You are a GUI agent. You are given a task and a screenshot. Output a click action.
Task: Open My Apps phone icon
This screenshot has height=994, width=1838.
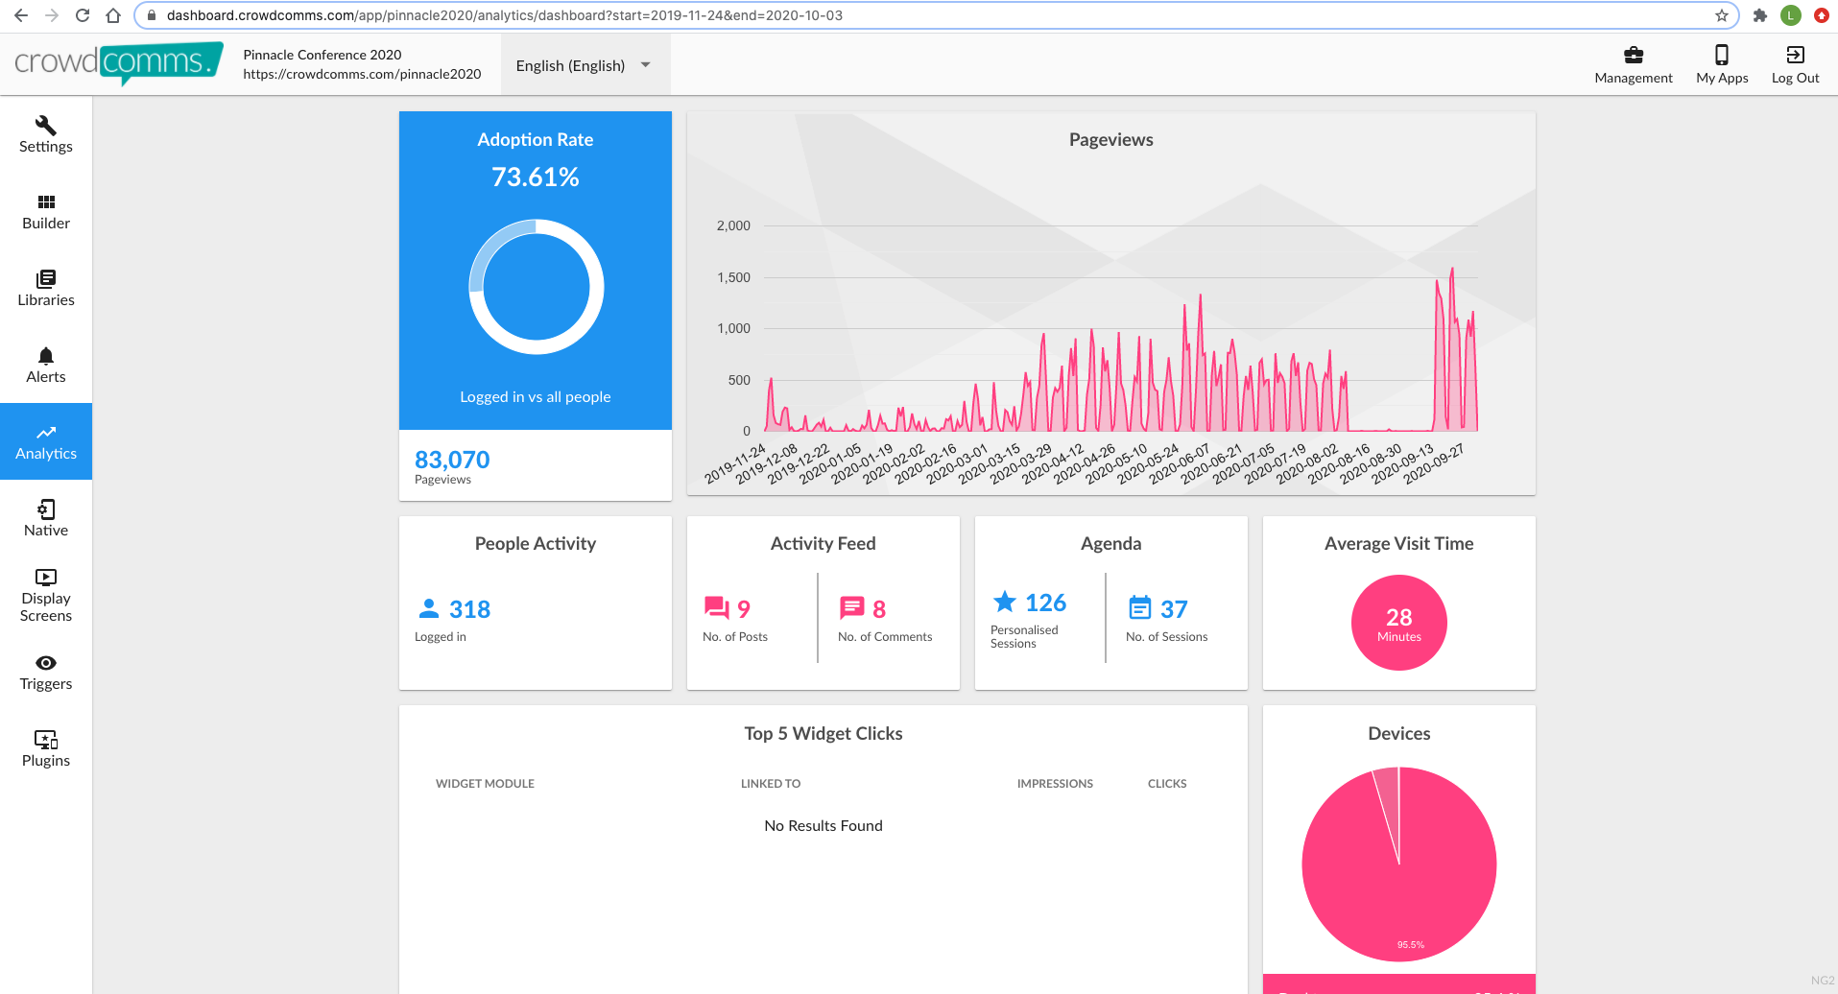pyautogui.click(x=1722, y=55)
